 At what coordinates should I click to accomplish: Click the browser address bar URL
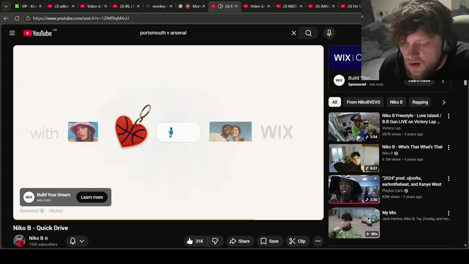click(x=81, y=18)
